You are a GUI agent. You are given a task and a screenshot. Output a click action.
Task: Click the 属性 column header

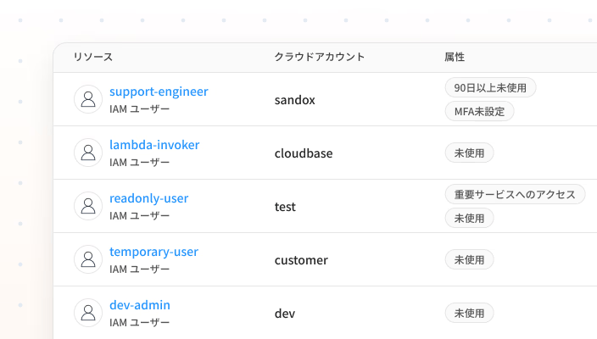coord(455,57)
